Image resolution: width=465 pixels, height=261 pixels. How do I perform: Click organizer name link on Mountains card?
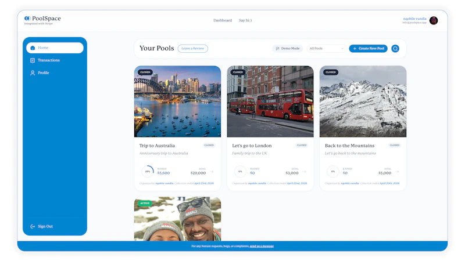click(350, 183)
